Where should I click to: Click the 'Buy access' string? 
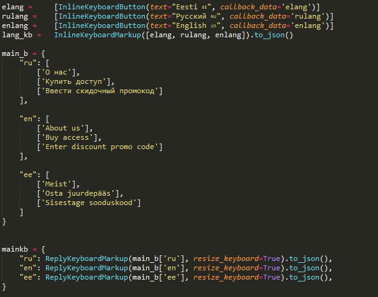[x=69, y=137]
